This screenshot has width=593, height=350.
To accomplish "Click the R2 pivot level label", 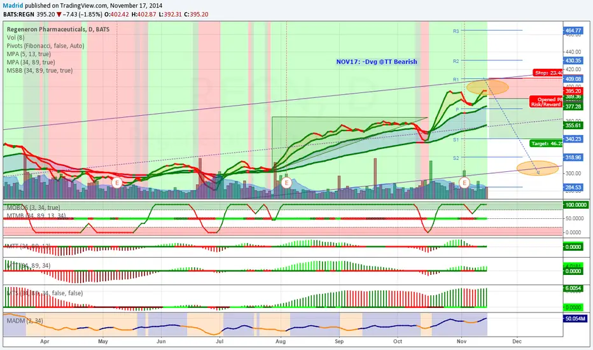I will point(456,61).
